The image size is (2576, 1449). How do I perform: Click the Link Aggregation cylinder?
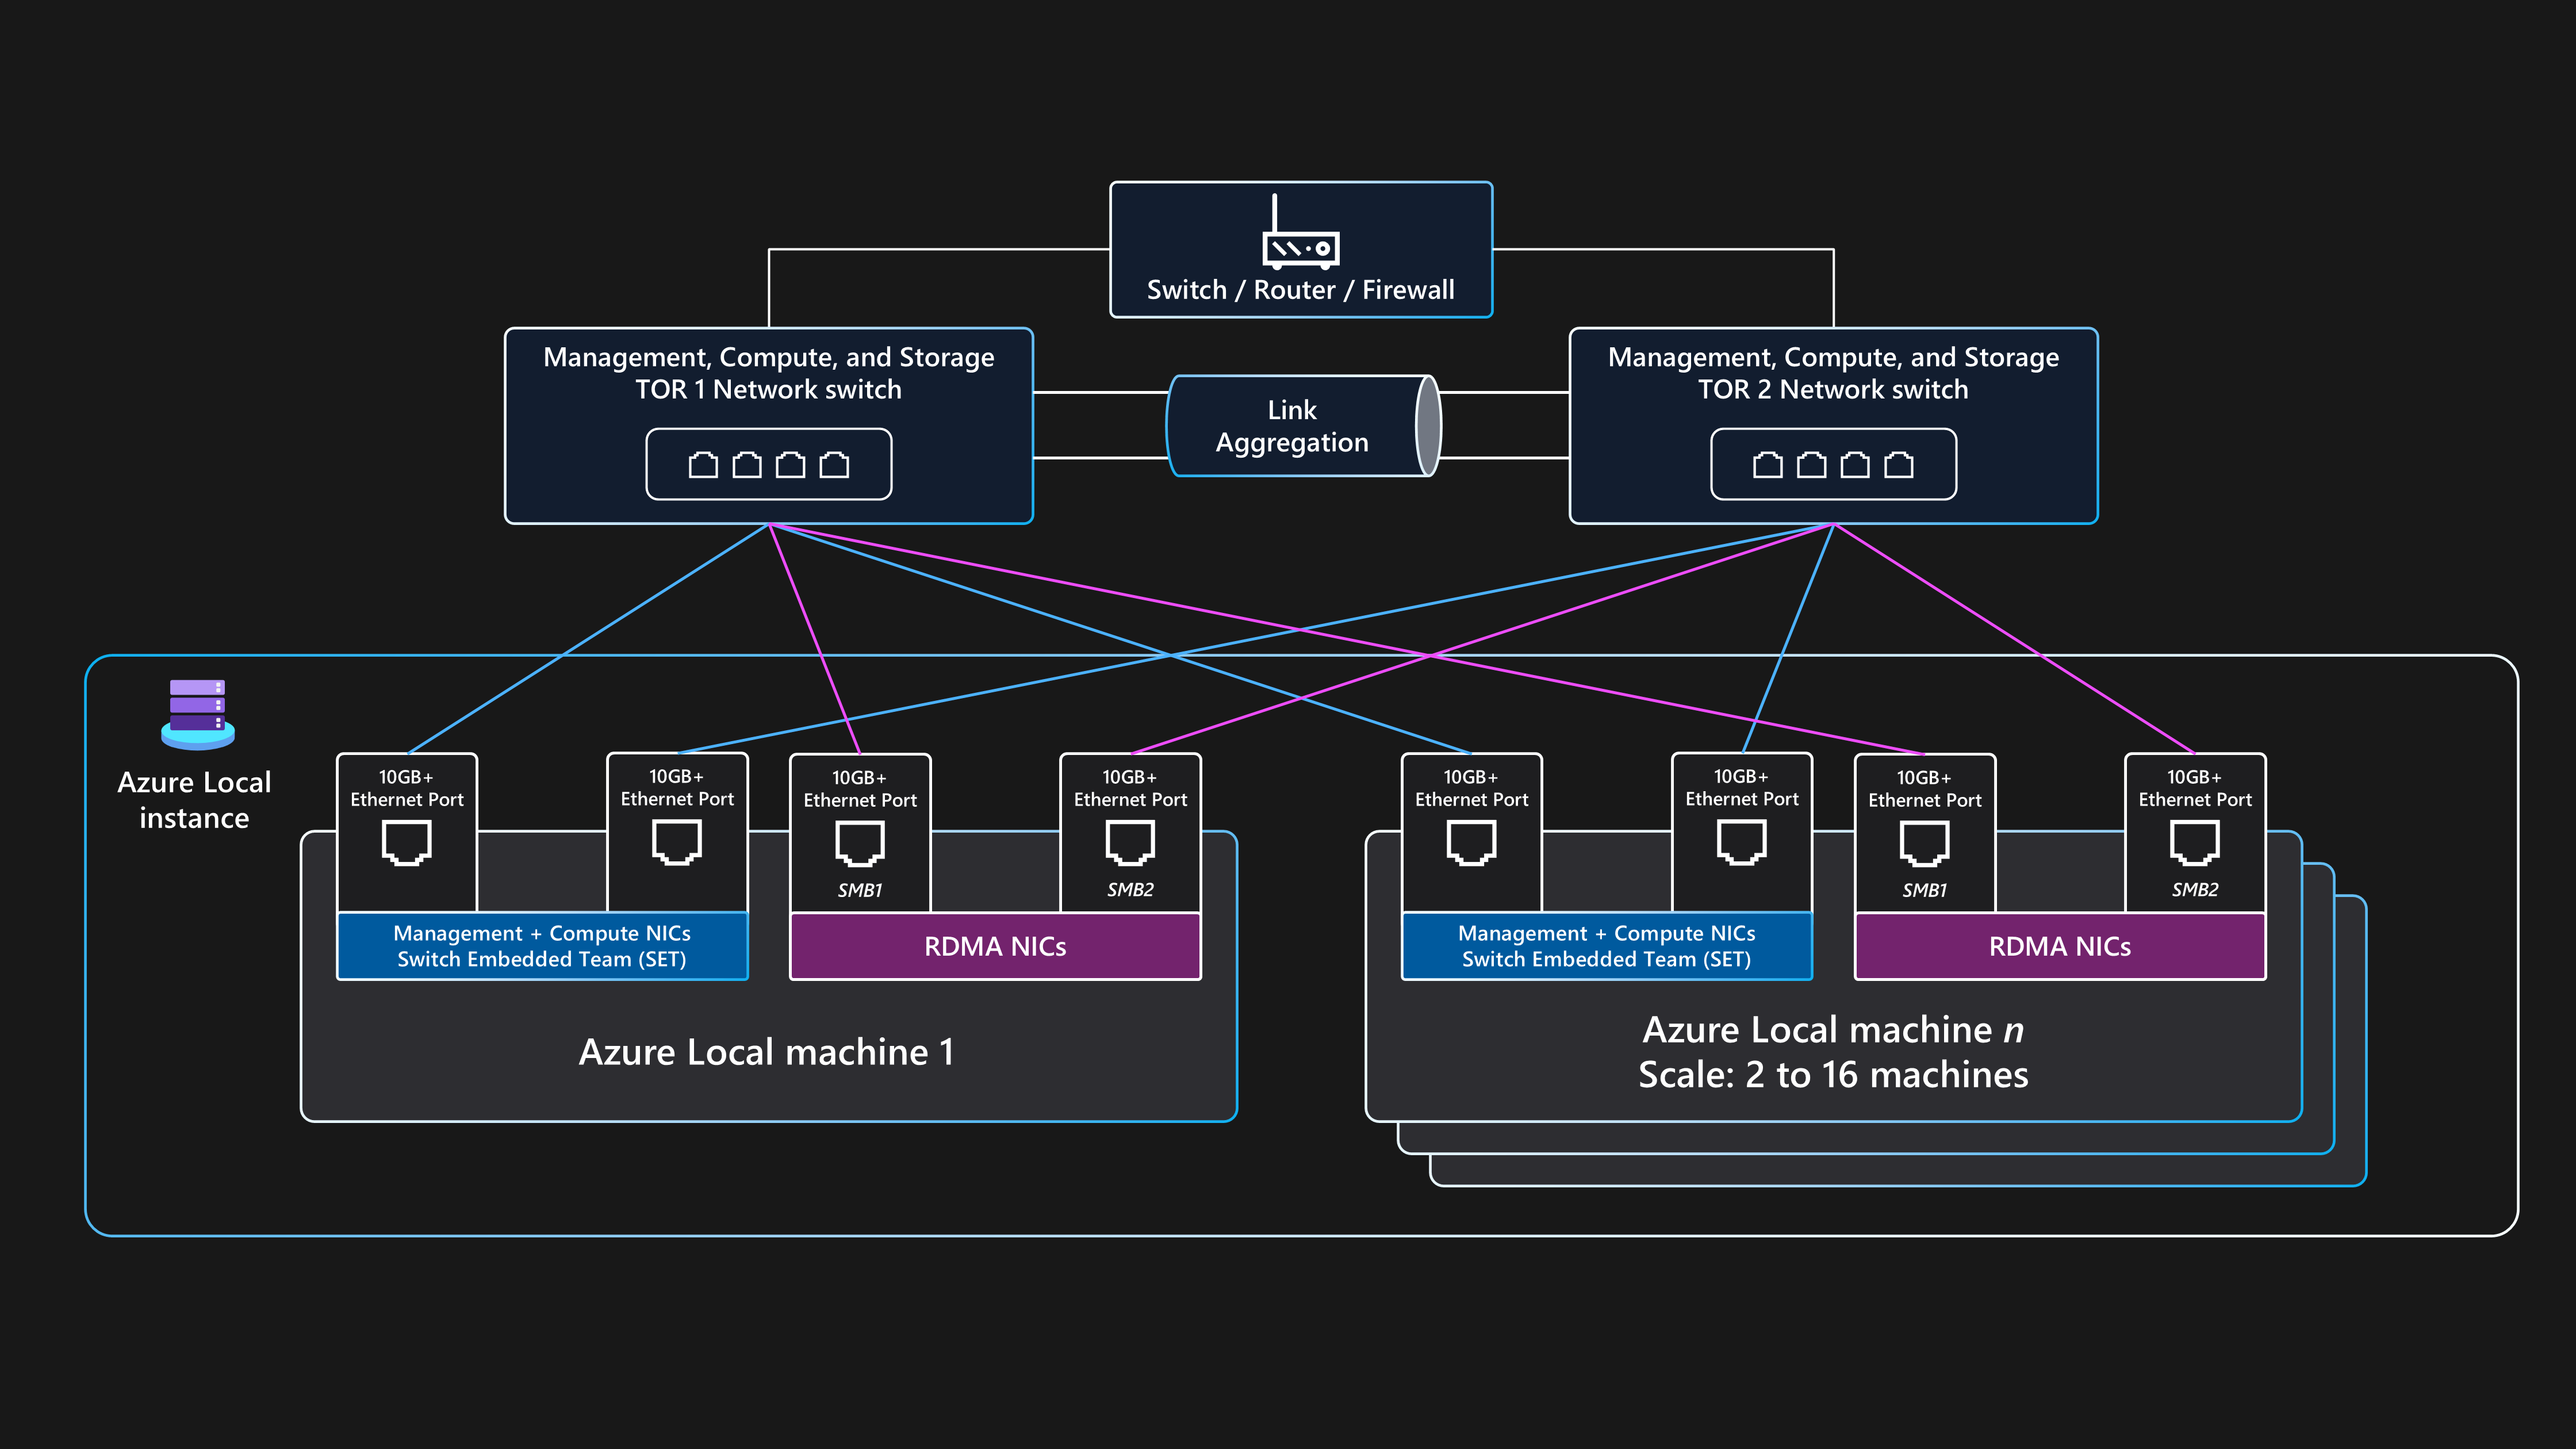click(x=1304, y=426)
